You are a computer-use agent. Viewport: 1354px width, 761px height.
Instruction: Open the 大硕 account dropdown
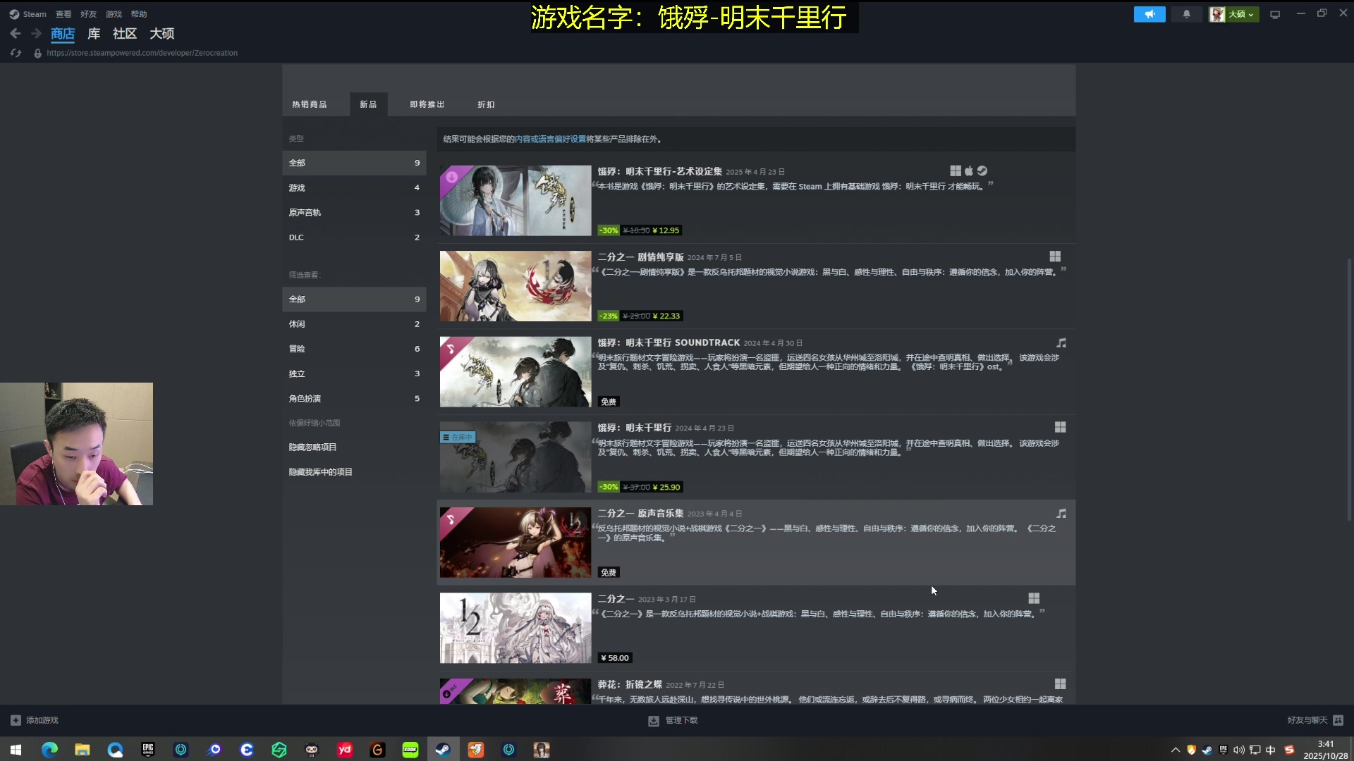tap(1233, 13)
